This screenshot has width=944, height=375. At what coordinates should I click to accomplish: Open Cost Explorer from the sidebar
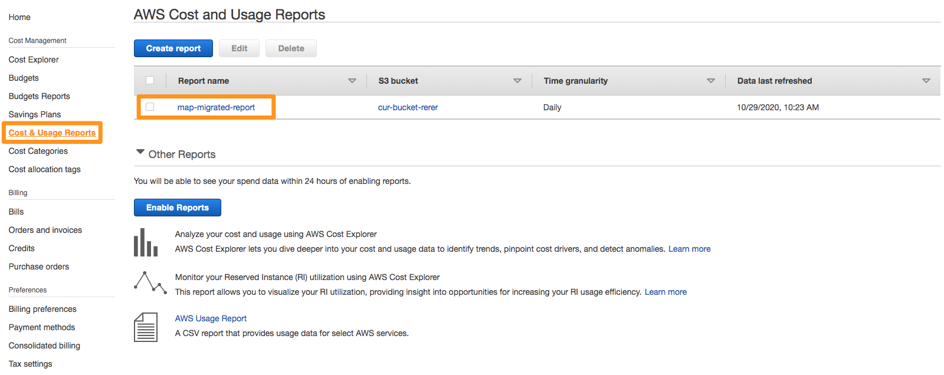tap(34, 60)
